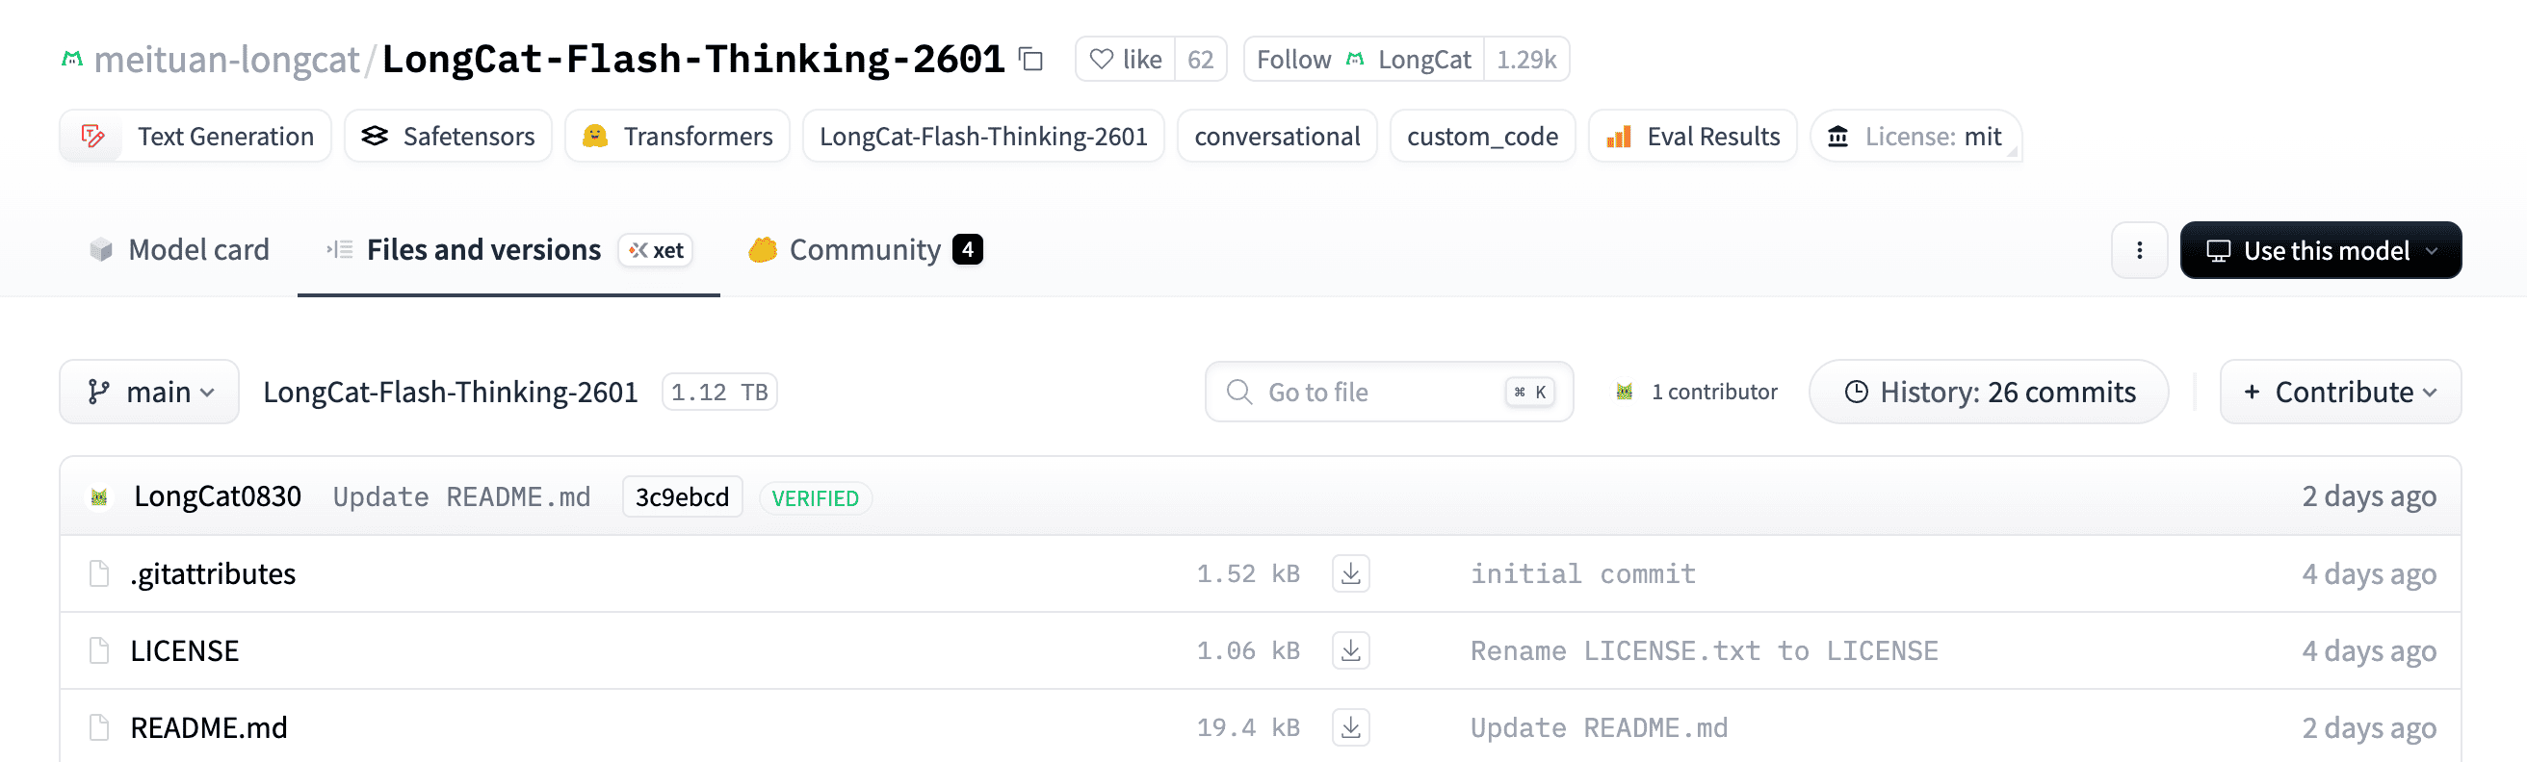Expand the Use this model menu
Screen dimensions: 2527x762
tap(2320, 251)
